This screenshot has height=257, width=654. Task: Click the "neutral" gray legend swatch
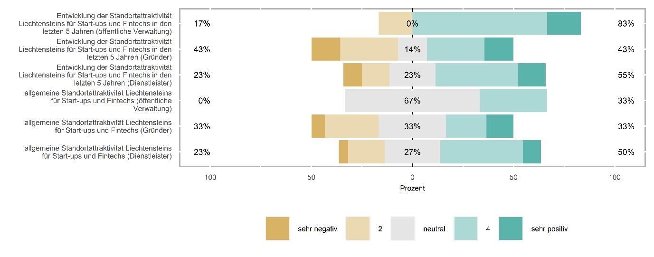403,228
